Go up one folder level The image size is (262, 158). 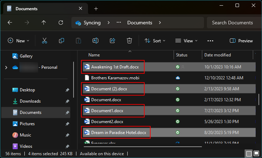pyautogui.click(x=44, y=23)
